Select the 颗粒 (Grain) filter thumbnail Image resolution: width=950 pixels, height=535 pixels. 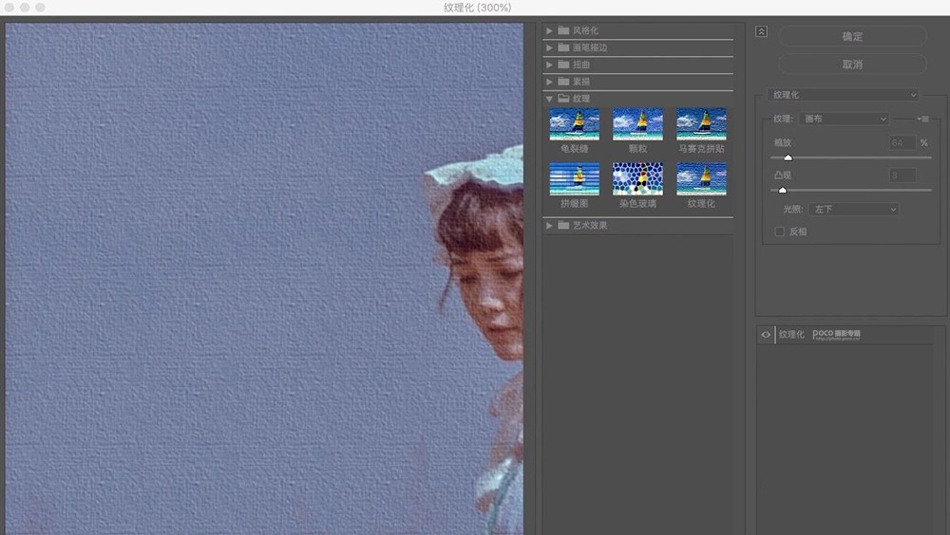tap(637, 124)
